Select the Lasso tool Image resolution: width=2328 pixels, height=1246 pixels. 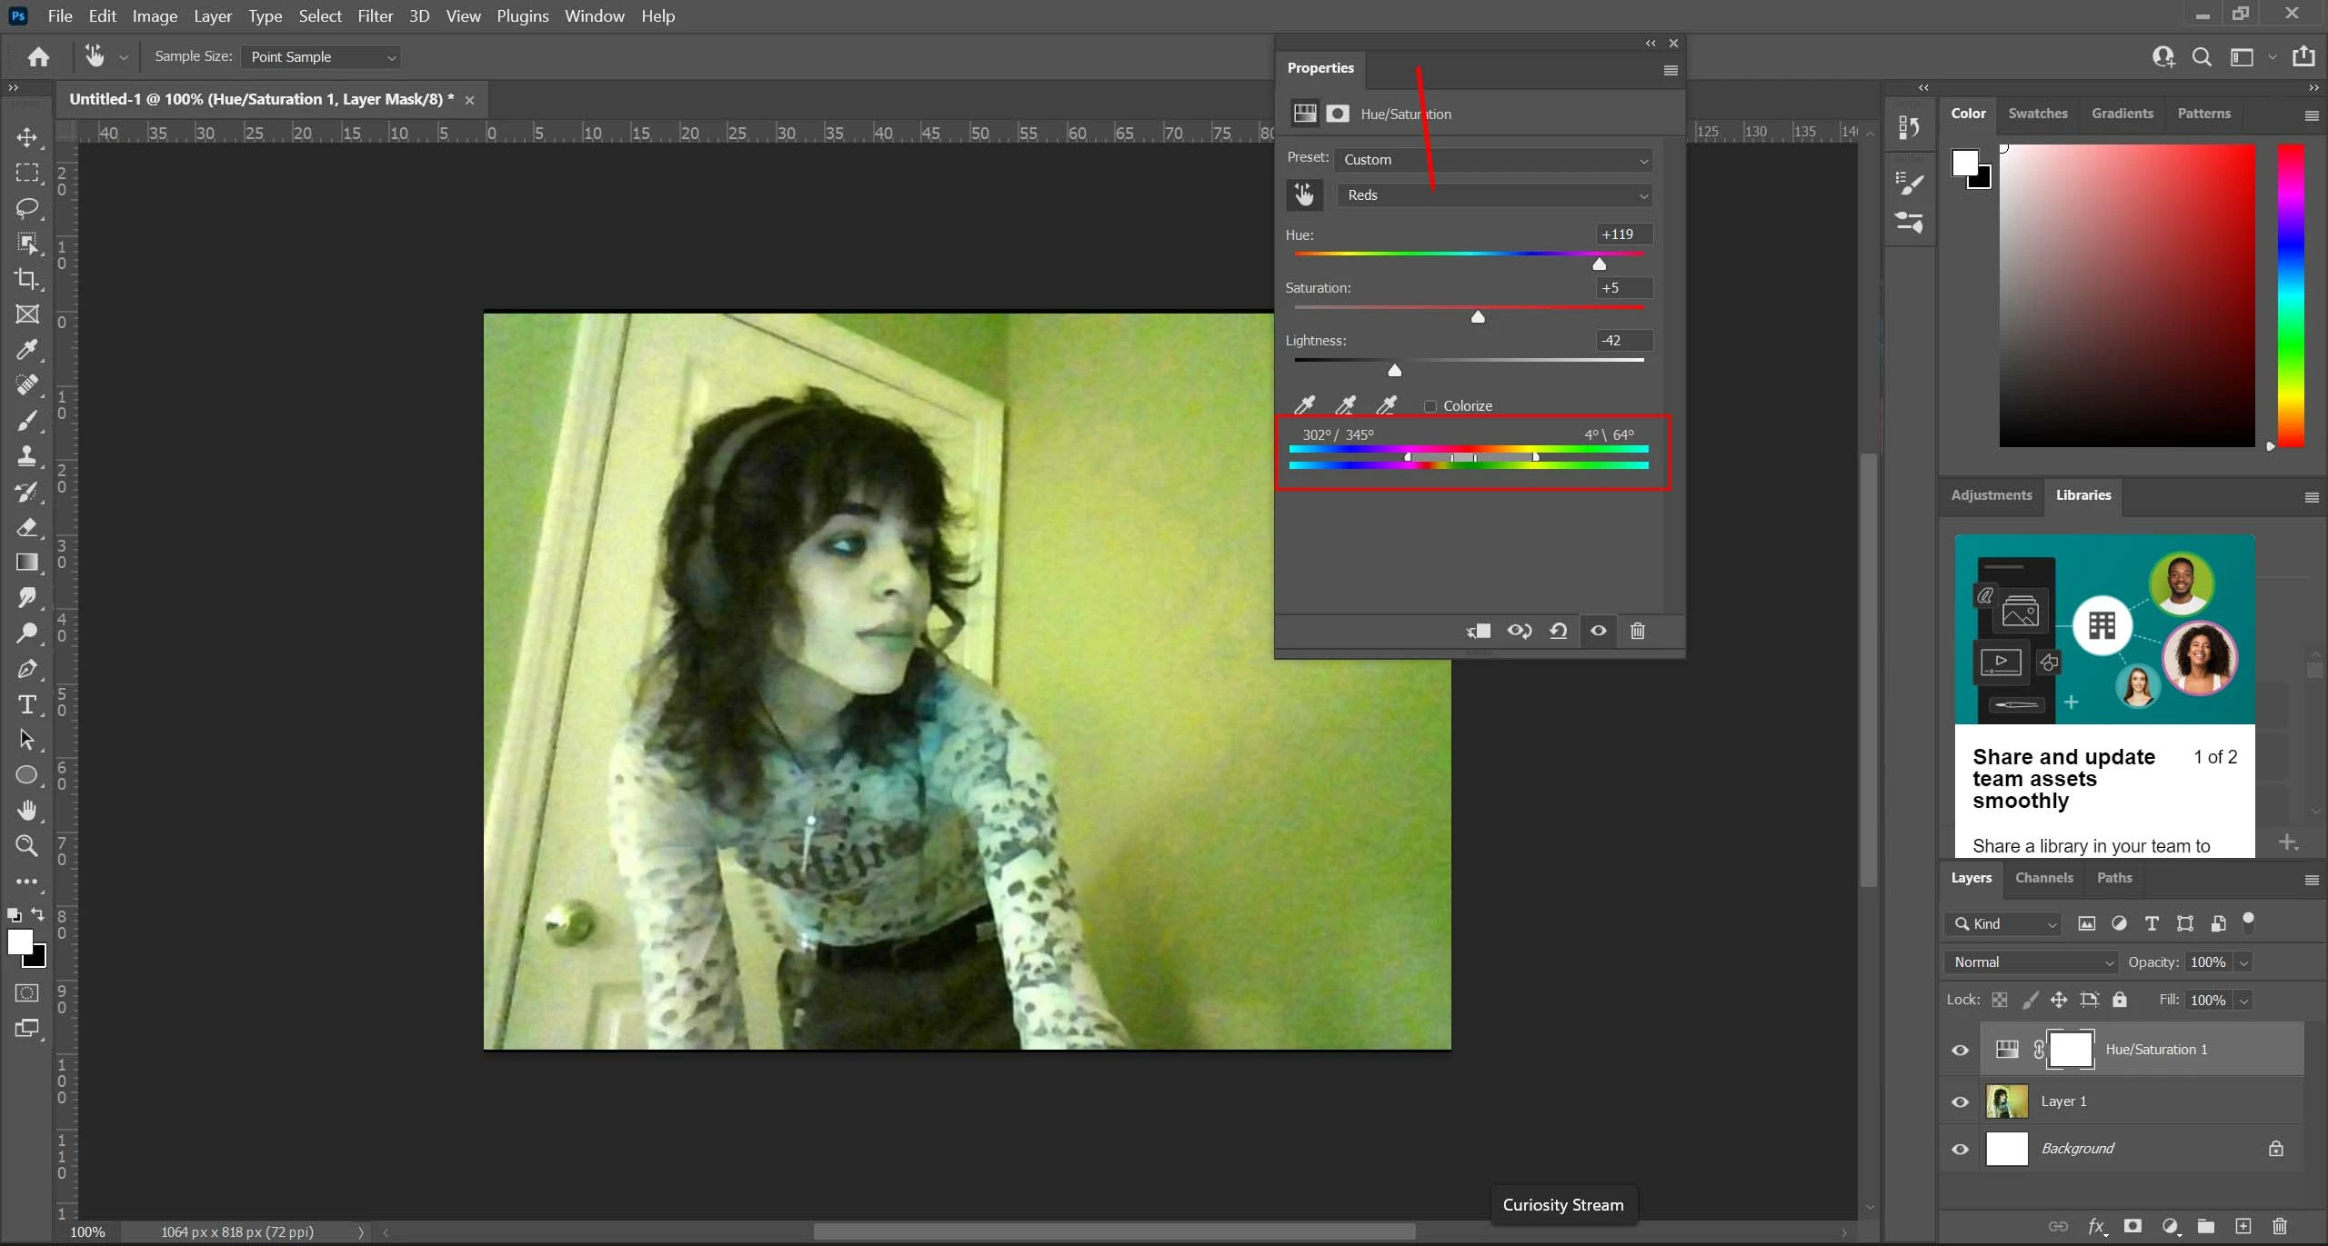(x=26, y=208)
